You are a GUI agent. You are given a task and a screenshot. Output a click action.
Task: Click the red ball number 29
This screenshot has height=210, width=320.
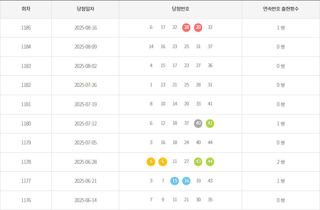(x=198, y=27)
